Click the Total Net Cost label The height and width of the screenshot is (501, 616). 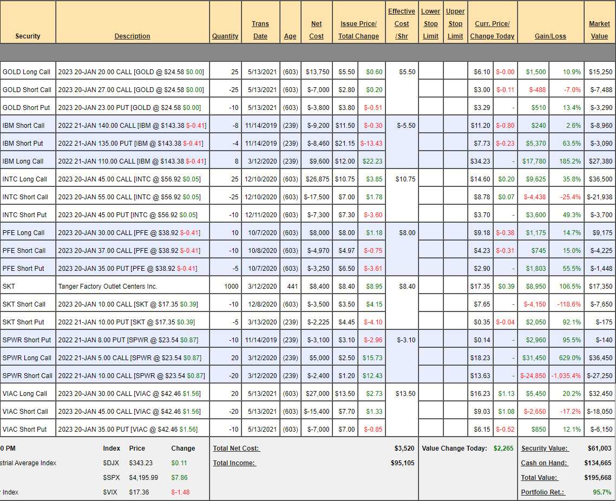tap(236, 448)
